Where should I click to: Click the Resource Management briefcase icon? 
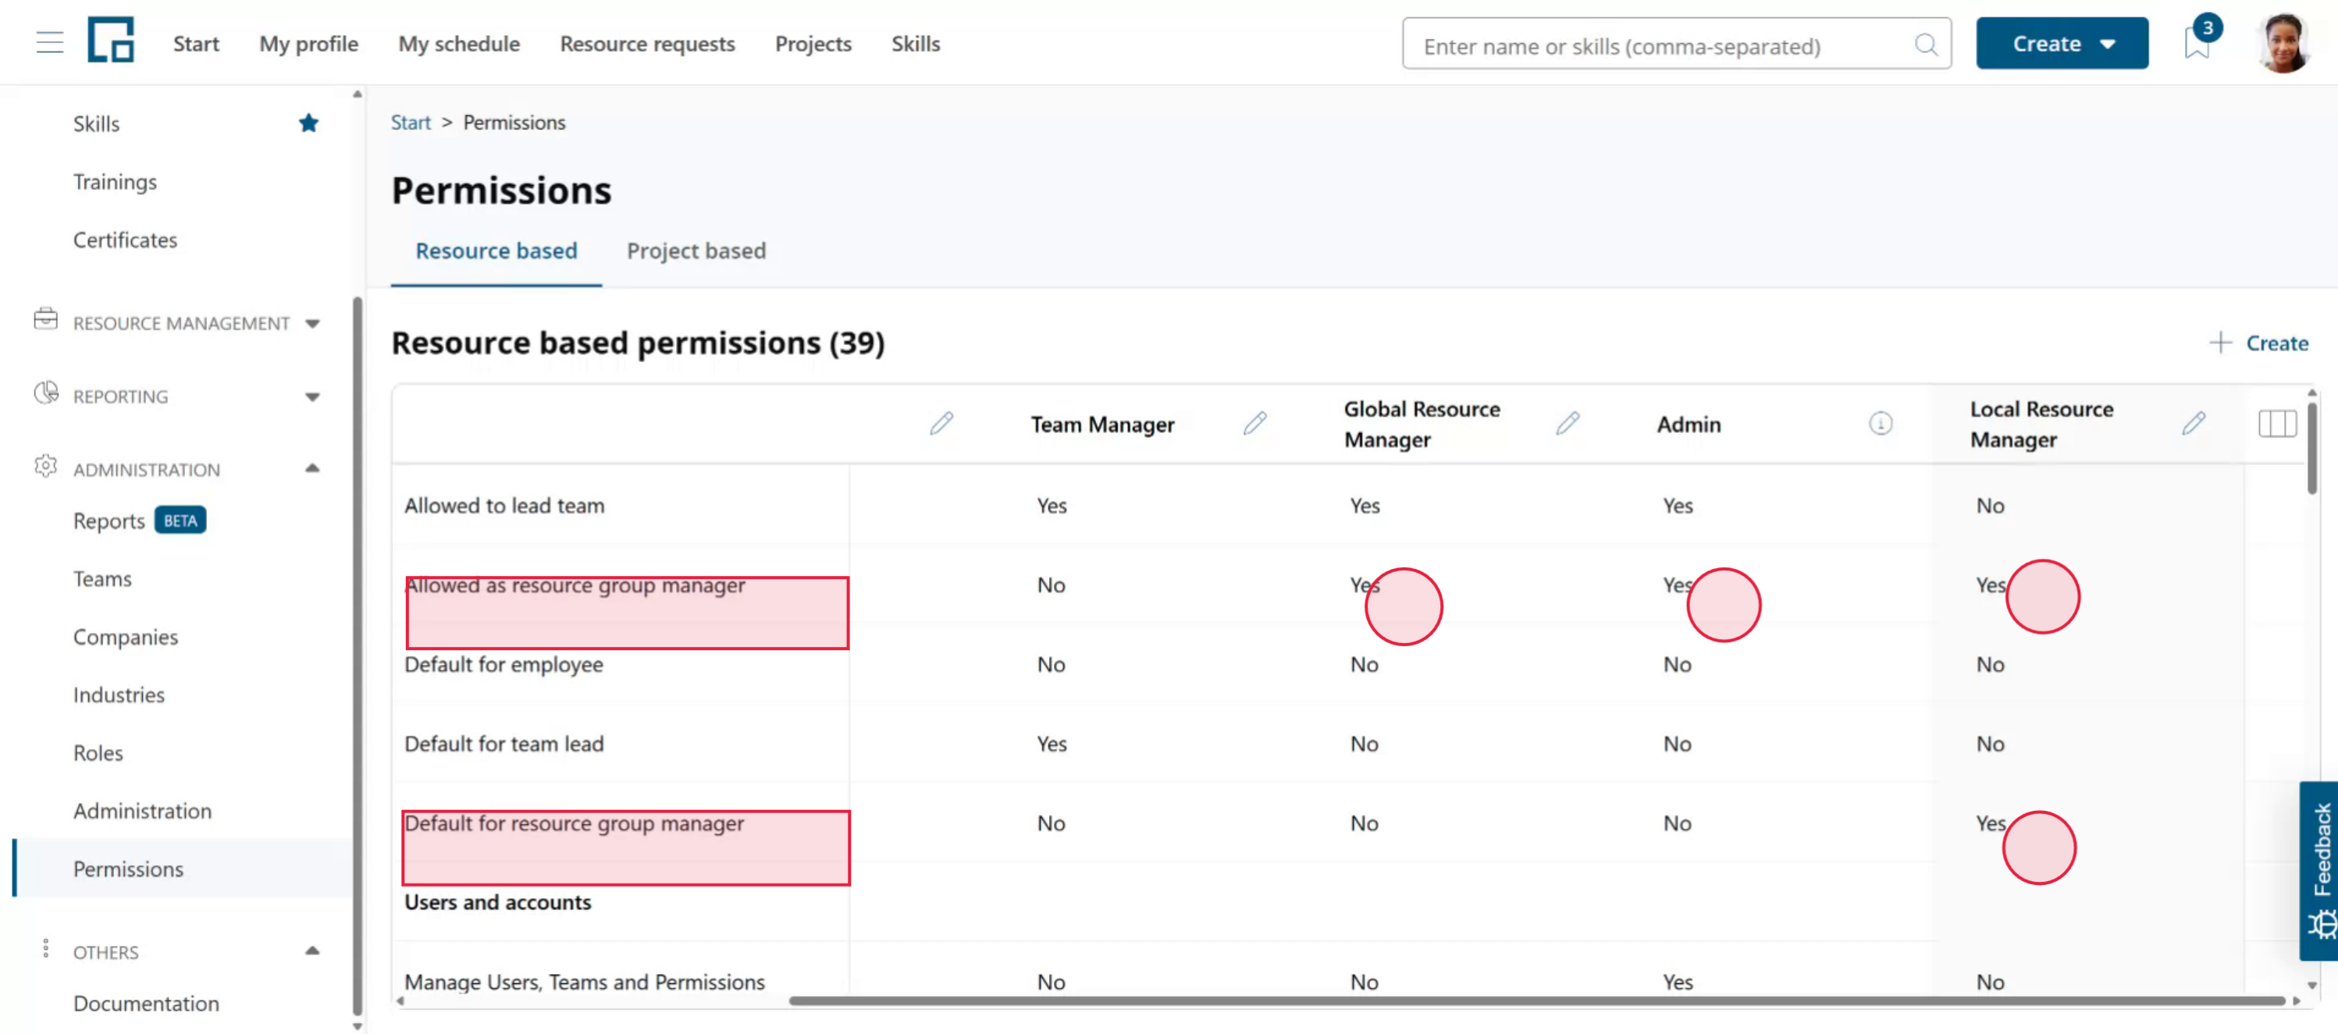tap(45, 319)
